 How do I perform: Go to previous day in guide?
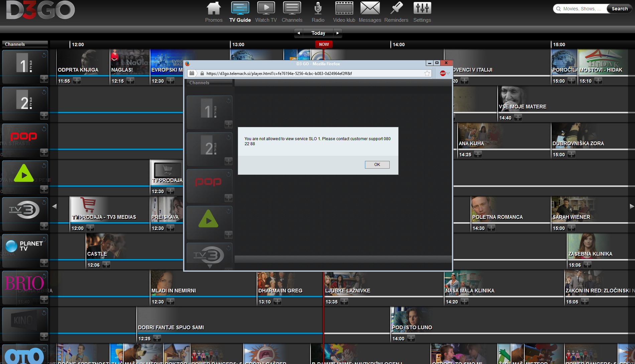click(298, 33)
